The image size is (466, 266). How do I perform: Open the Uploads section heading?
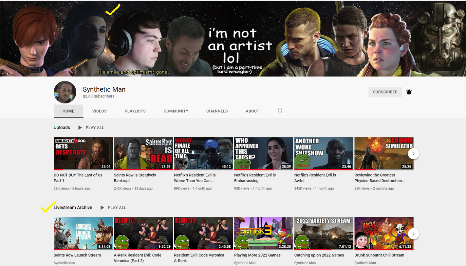pos(62,128)
